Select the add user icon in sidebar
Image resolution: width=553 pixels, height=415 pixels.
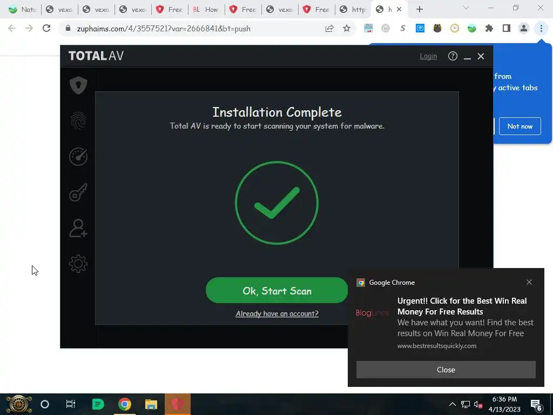pos(78,229)
